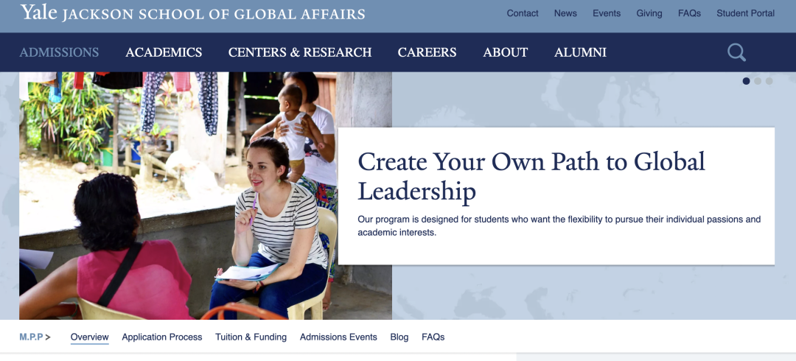
Task: Switch to Tuition & Funding tab
Action: (251, 337)
